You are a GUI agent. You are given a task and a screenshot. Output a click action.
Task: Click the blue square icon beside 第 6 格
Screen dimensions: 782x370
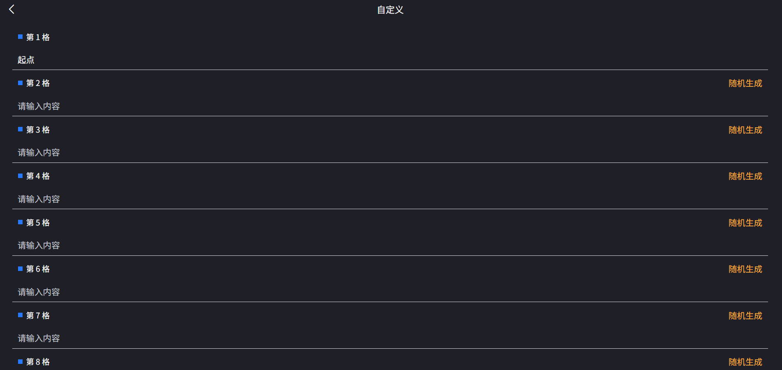click(x=20, y=268)
